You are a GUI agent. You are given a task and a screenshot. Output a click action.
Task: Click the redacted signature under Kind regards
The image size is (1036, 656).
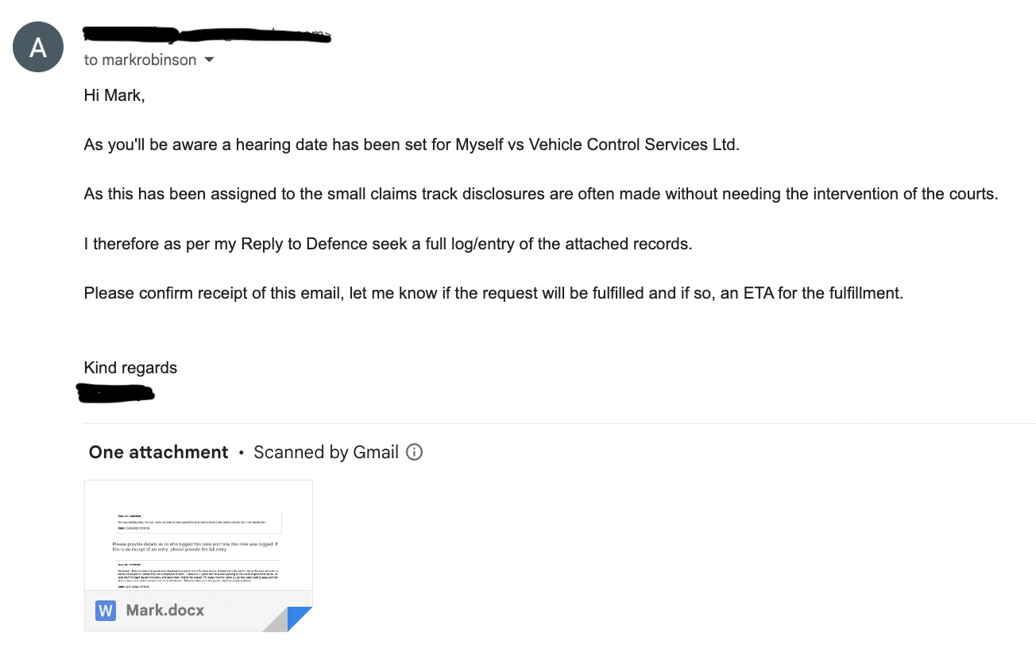coord(114,392)
